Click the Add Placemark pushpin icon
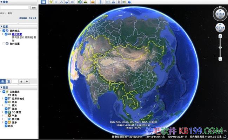 tap(51, 2)
